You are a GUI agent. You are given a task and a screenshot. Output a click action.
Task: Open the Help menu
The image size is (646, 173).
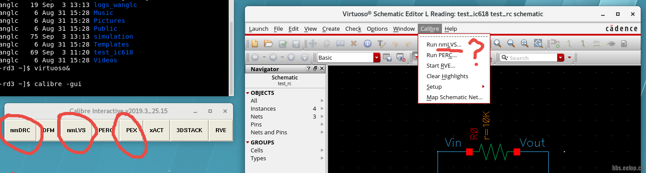pos(451,29)
